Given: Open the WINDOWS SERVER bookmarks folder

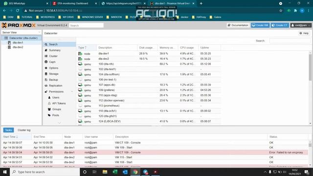Looking at the screenshot, I should (x=90, y=17).
